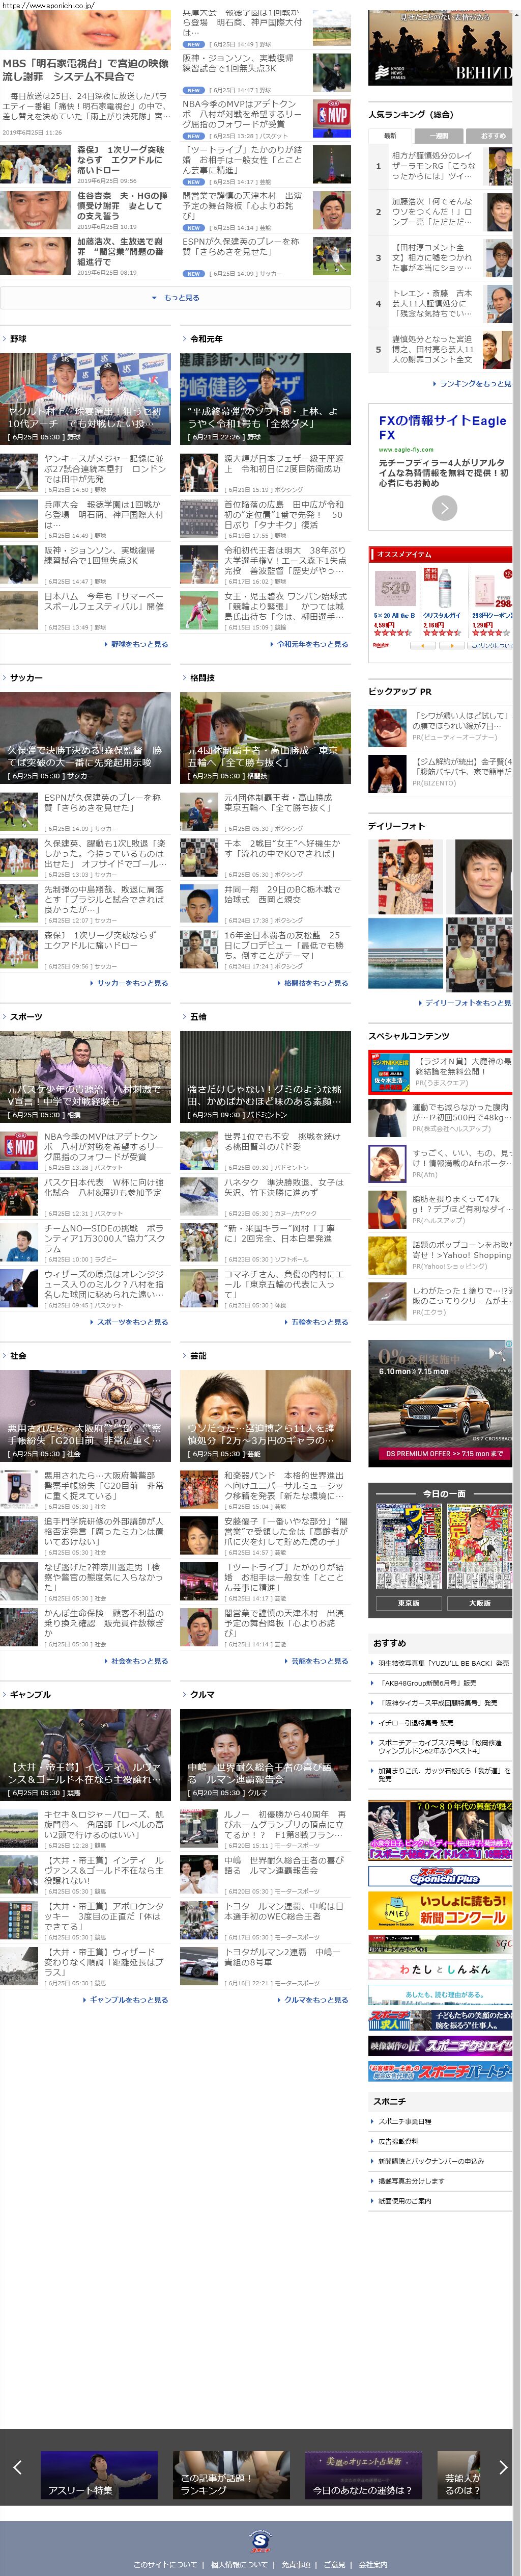Click Rakuten widget previous arrow
The image size is (521, 2576).
point(423,646)
